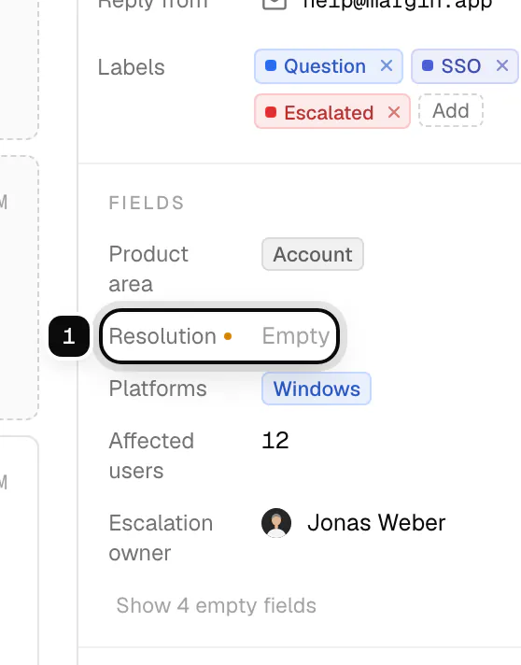Click the Add label button
Screen dimensions: 521x665
tap(451, 111)
